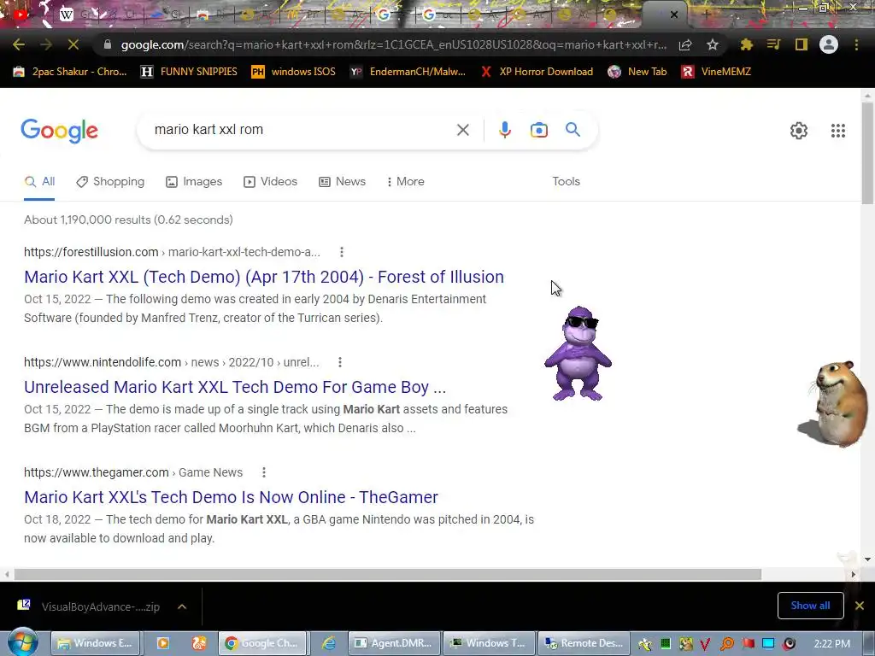
Task: Switch to the Agent.DMR taskbar window
Action: point(394,643)
